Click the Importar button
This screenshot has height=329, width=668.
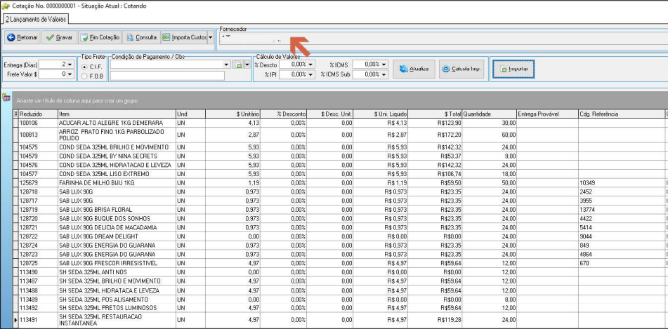[513, 69]
